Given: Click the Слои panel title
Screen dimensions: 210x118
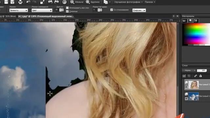Looking at the screenshot, I should [x=185, y=66].
